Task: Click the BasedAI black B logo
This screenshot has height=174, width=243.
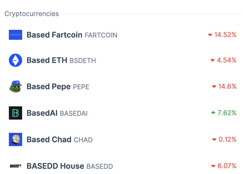Action: click(x=15, y=113)
